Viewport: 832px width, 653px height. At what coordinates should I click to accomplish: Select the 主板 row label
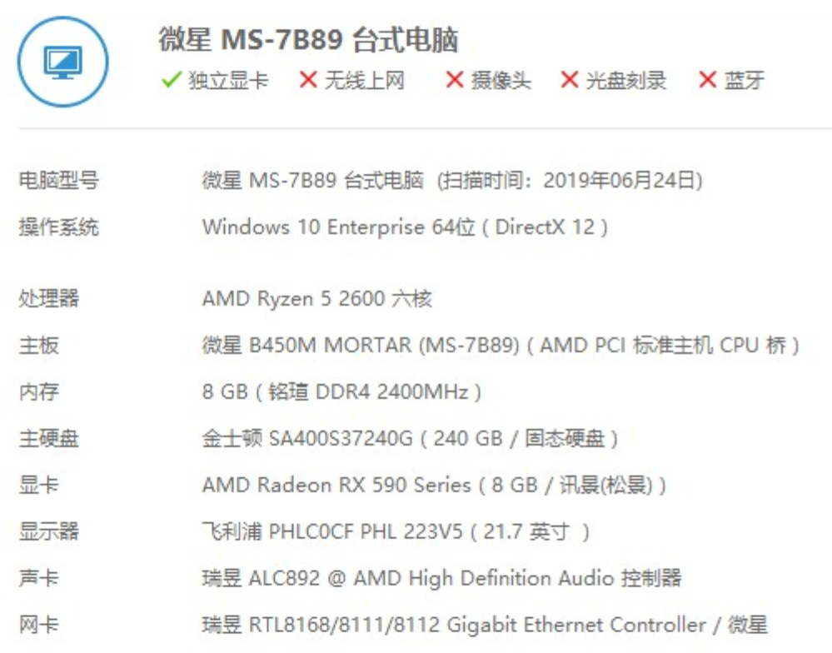(39, 345)
